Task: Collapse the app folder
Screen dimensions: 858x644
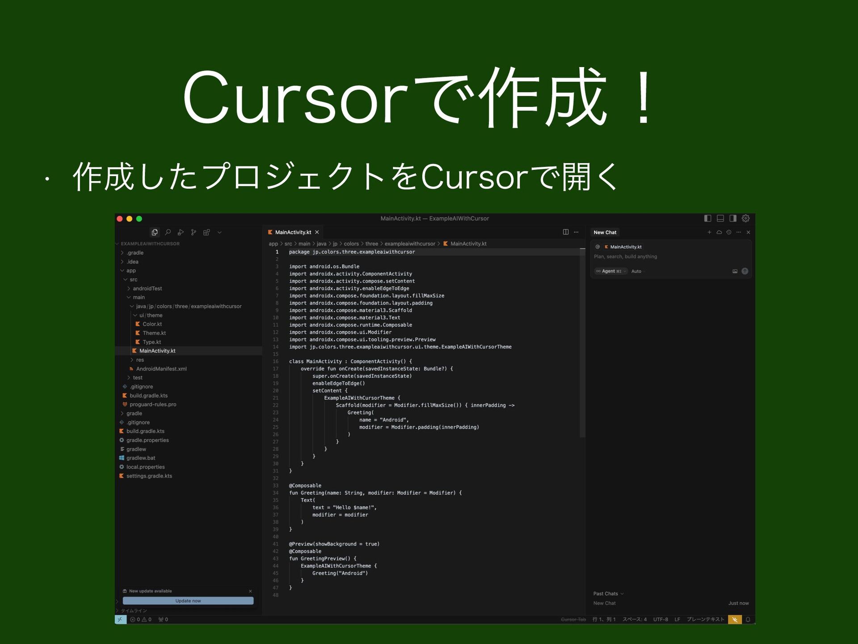Action: click(188, 271)
